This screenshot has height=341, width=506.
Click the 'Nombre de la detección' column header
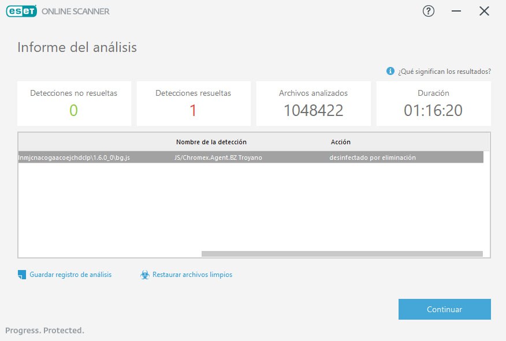tap(211, 142)
